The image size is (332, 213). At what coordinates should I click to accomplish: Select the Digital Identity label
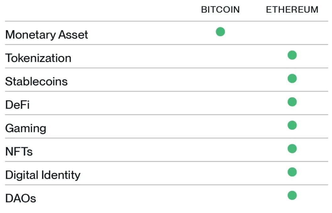pos(43,175)
